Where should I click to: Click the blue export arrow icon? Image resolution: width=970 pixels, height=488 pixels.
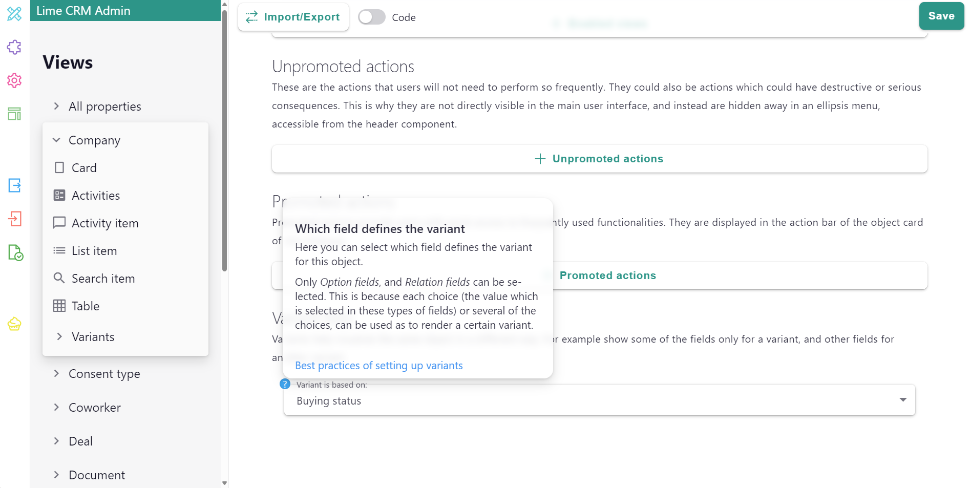14,185
